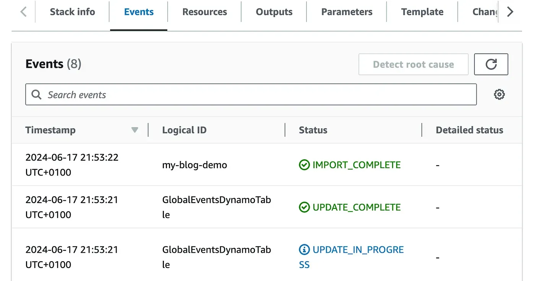Viewport: 535px width, 281px height.
Task: Click the timestamp in the UPDATE_COMPLETE row
Action: click(x=72, y=207)
